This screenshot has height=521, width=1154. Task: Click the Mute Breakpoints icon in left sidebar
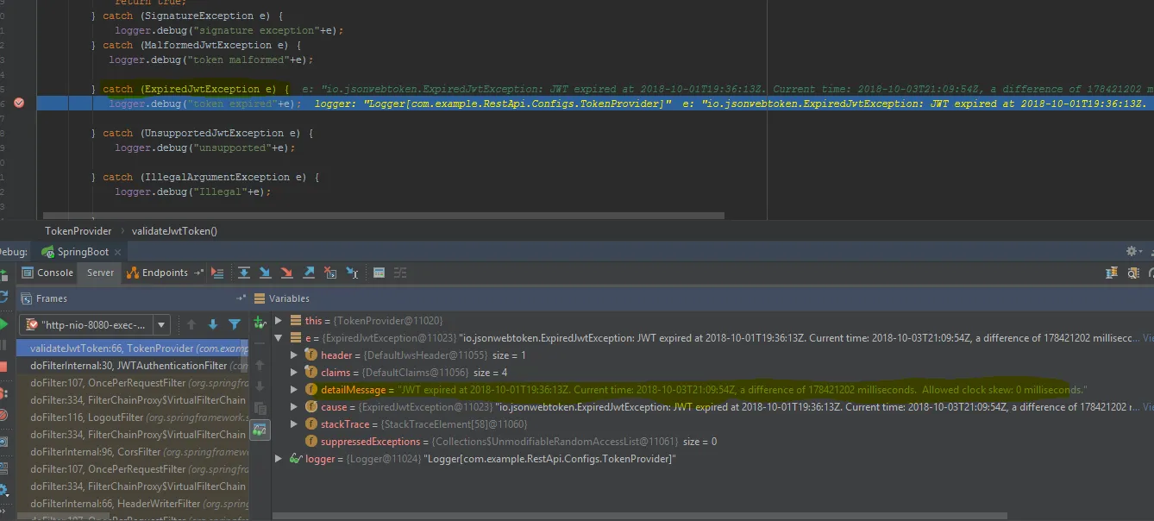[4, 415]
